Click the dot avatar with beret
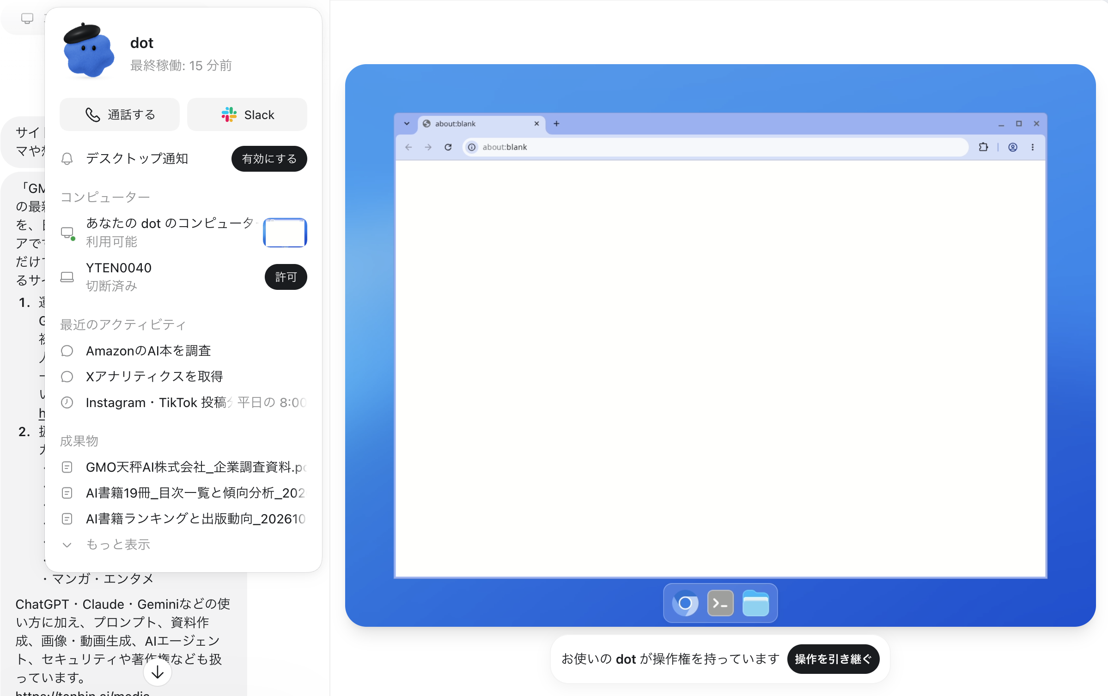This screenshot has width=1108, height=696. pos(89,50)
